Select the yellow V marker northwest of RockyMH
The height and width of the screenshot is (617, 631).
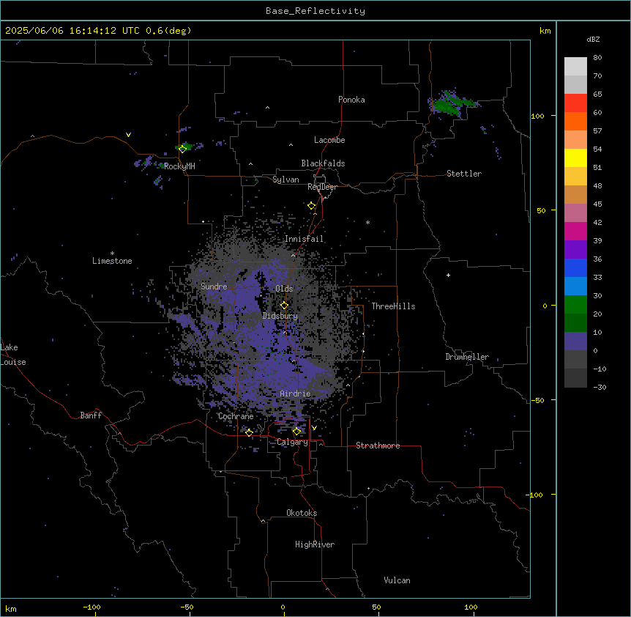(128, 135)
